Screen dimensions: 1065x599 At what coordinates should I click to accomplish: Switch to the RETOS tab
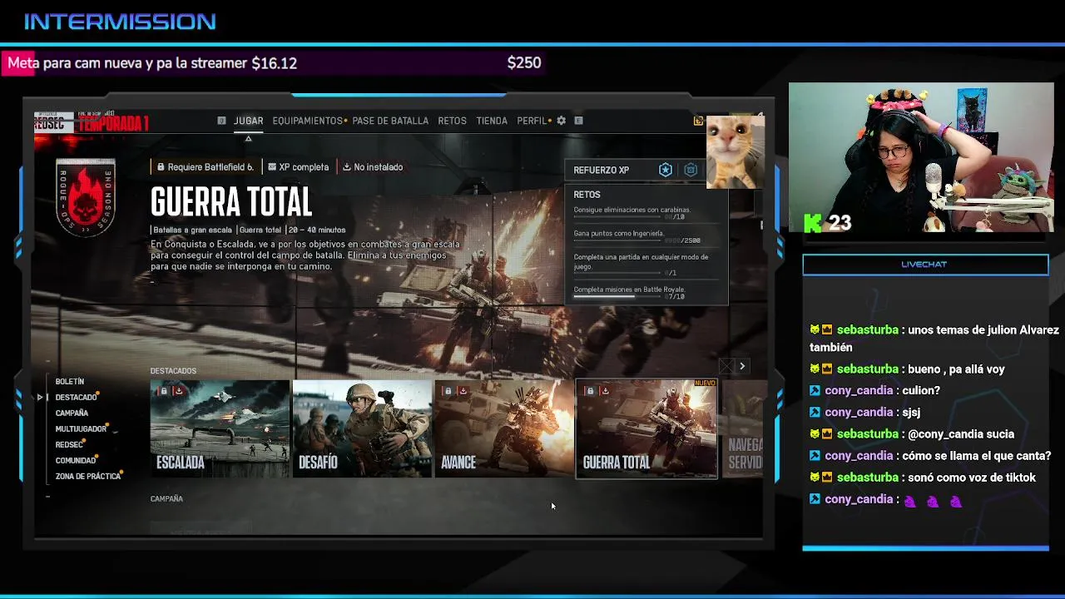[452, 121]
